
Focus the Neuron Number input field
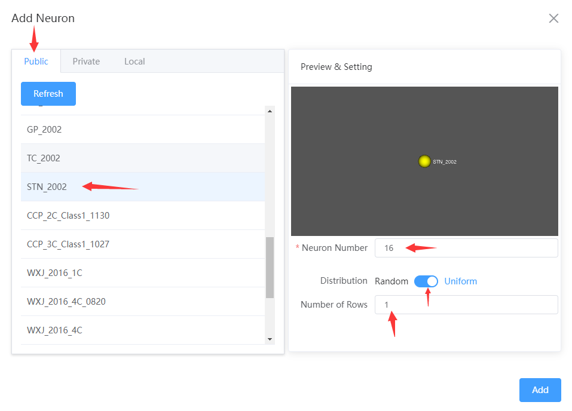point(466,248)
